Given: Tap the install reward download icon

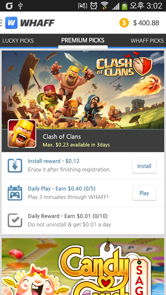Looking at the screenshot, I should click(x=15, y=166).
